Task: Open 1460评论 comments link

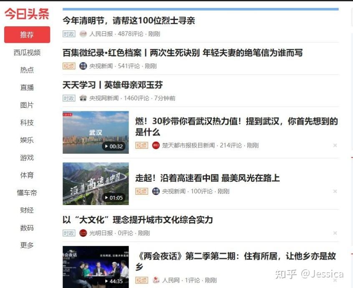Action: click(136, 98)
